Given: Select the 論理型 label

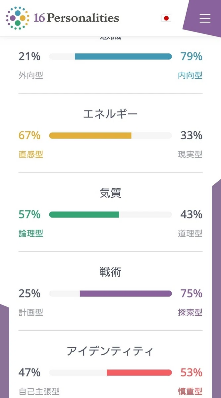Looking at the screenshot, I should pyautogui.click(x=31, y=233).
